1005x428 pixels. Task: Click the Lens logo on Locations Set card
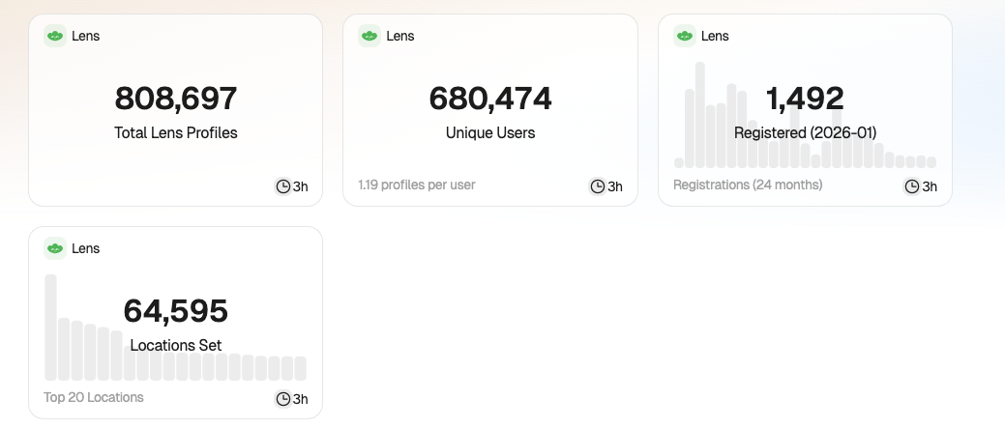click(x=55, y=248)
